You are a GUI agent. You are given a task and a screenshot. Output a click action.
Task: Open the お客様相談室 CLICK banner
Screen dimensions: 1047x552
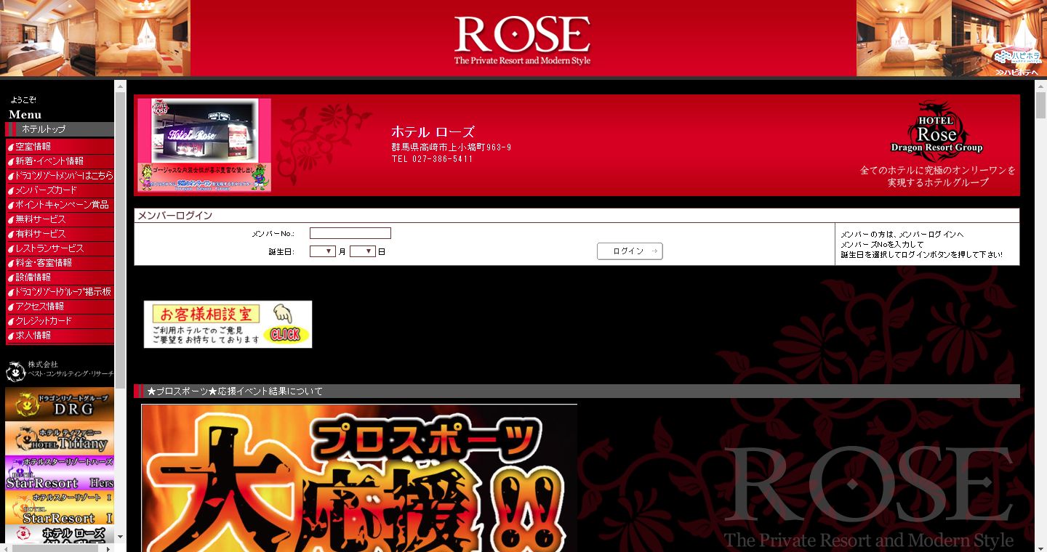pyautogui.click(x=228, y=325)
